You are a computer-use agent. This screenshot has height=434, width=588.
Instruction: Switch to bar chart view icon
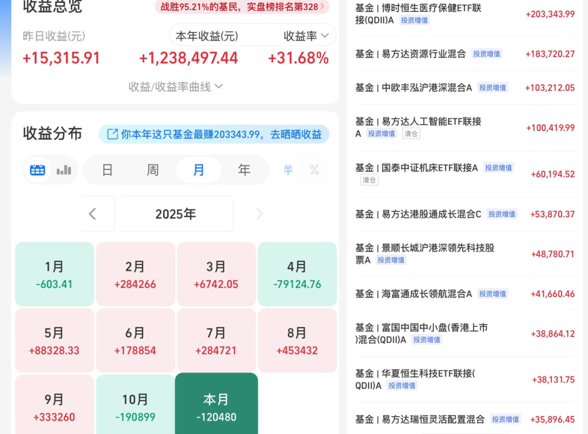pos(64,170)
